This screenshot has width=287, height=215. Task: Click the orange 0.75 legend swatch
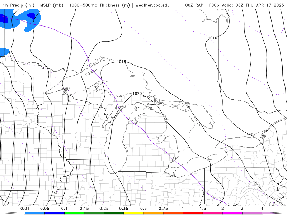click(x=154, y=213)
